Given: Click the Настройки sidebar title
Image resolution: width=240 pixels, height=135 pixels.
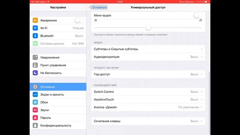Looking at the screenshot, I should 58,7.
